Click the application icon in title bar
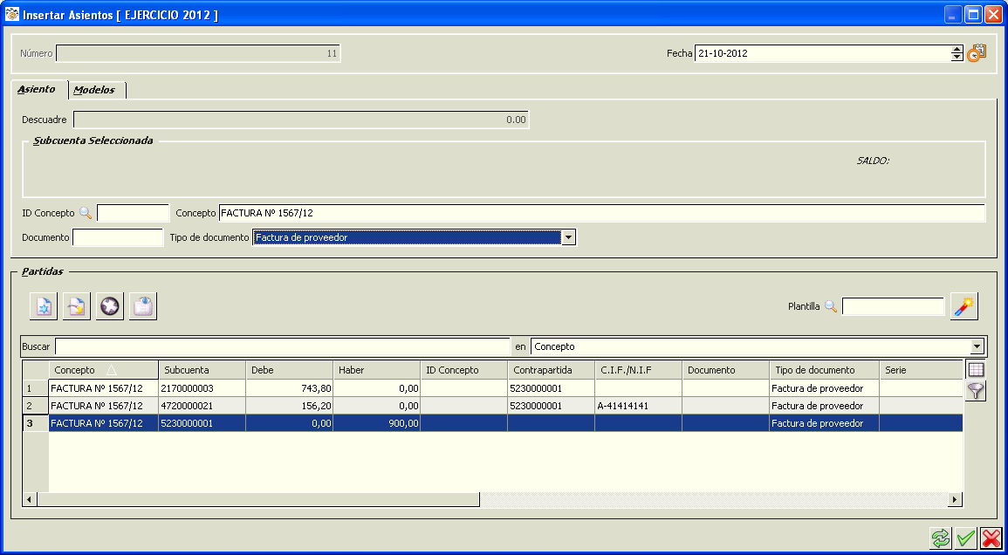 pos(11,15)
